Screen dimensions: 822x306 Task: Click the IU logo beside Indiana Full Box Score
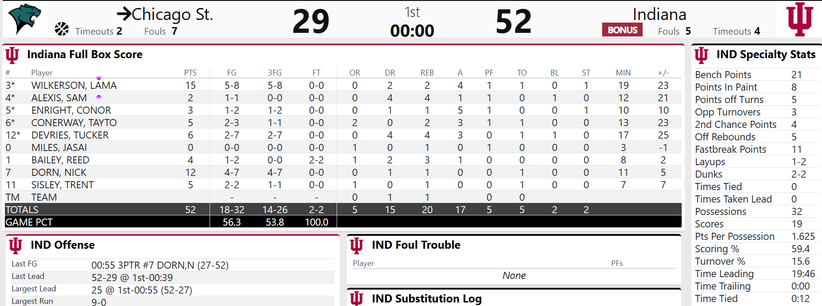[12, 55]
